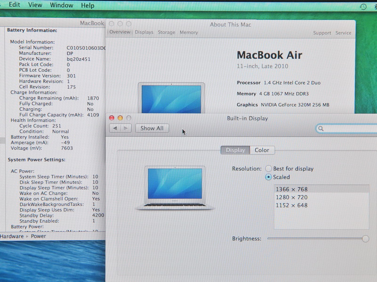Viewport: 377px width, 282px height.
Task: Open the Window menu
Action: coord(62,5)
